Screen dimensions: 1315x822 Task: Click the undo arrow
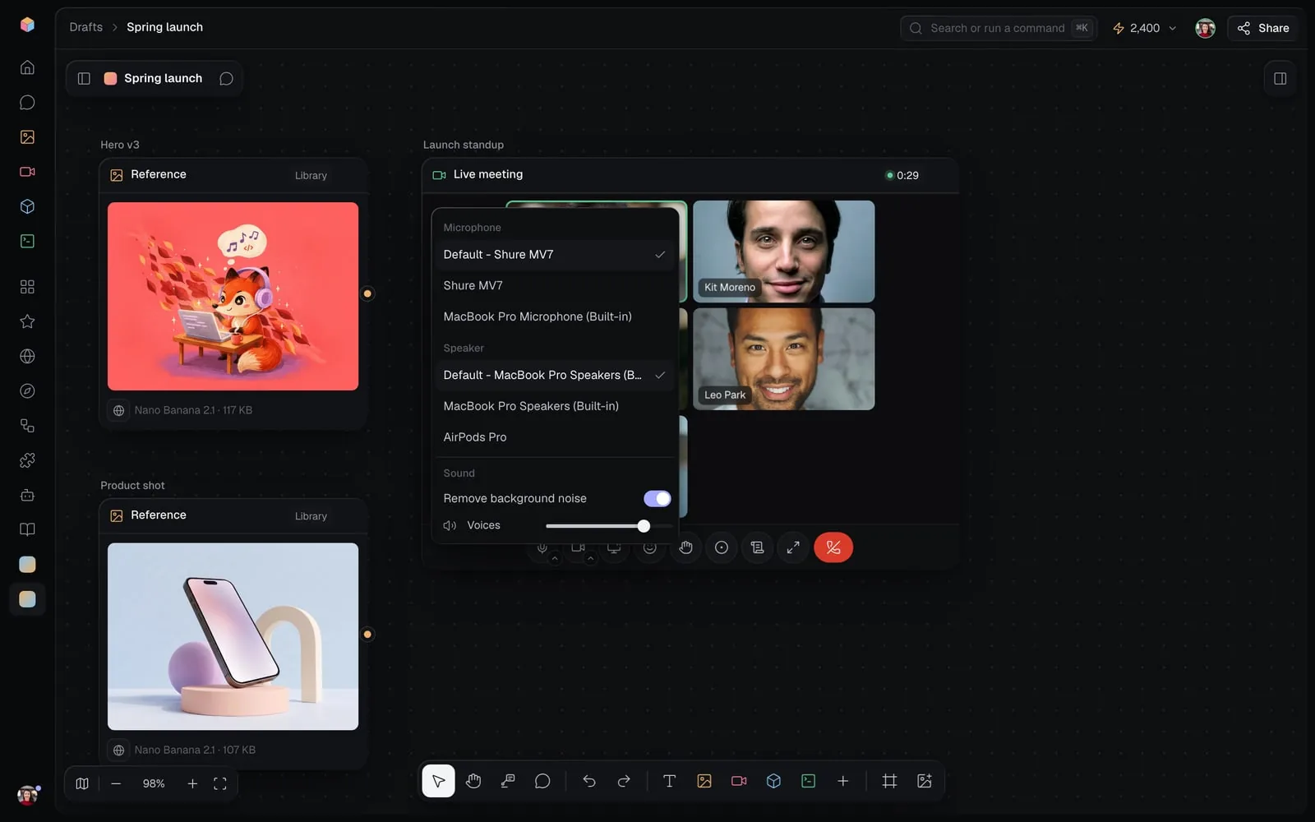pos(588,781)
